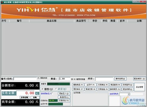Open the 操作说明 help button
This screenshot has height=107, width=147.
pyautogui.click(x=120, y=79)
